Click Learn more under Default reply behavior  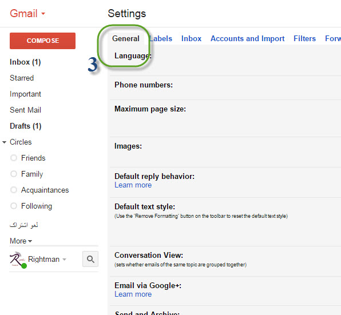pyautogui.click(x=133, y=185)
